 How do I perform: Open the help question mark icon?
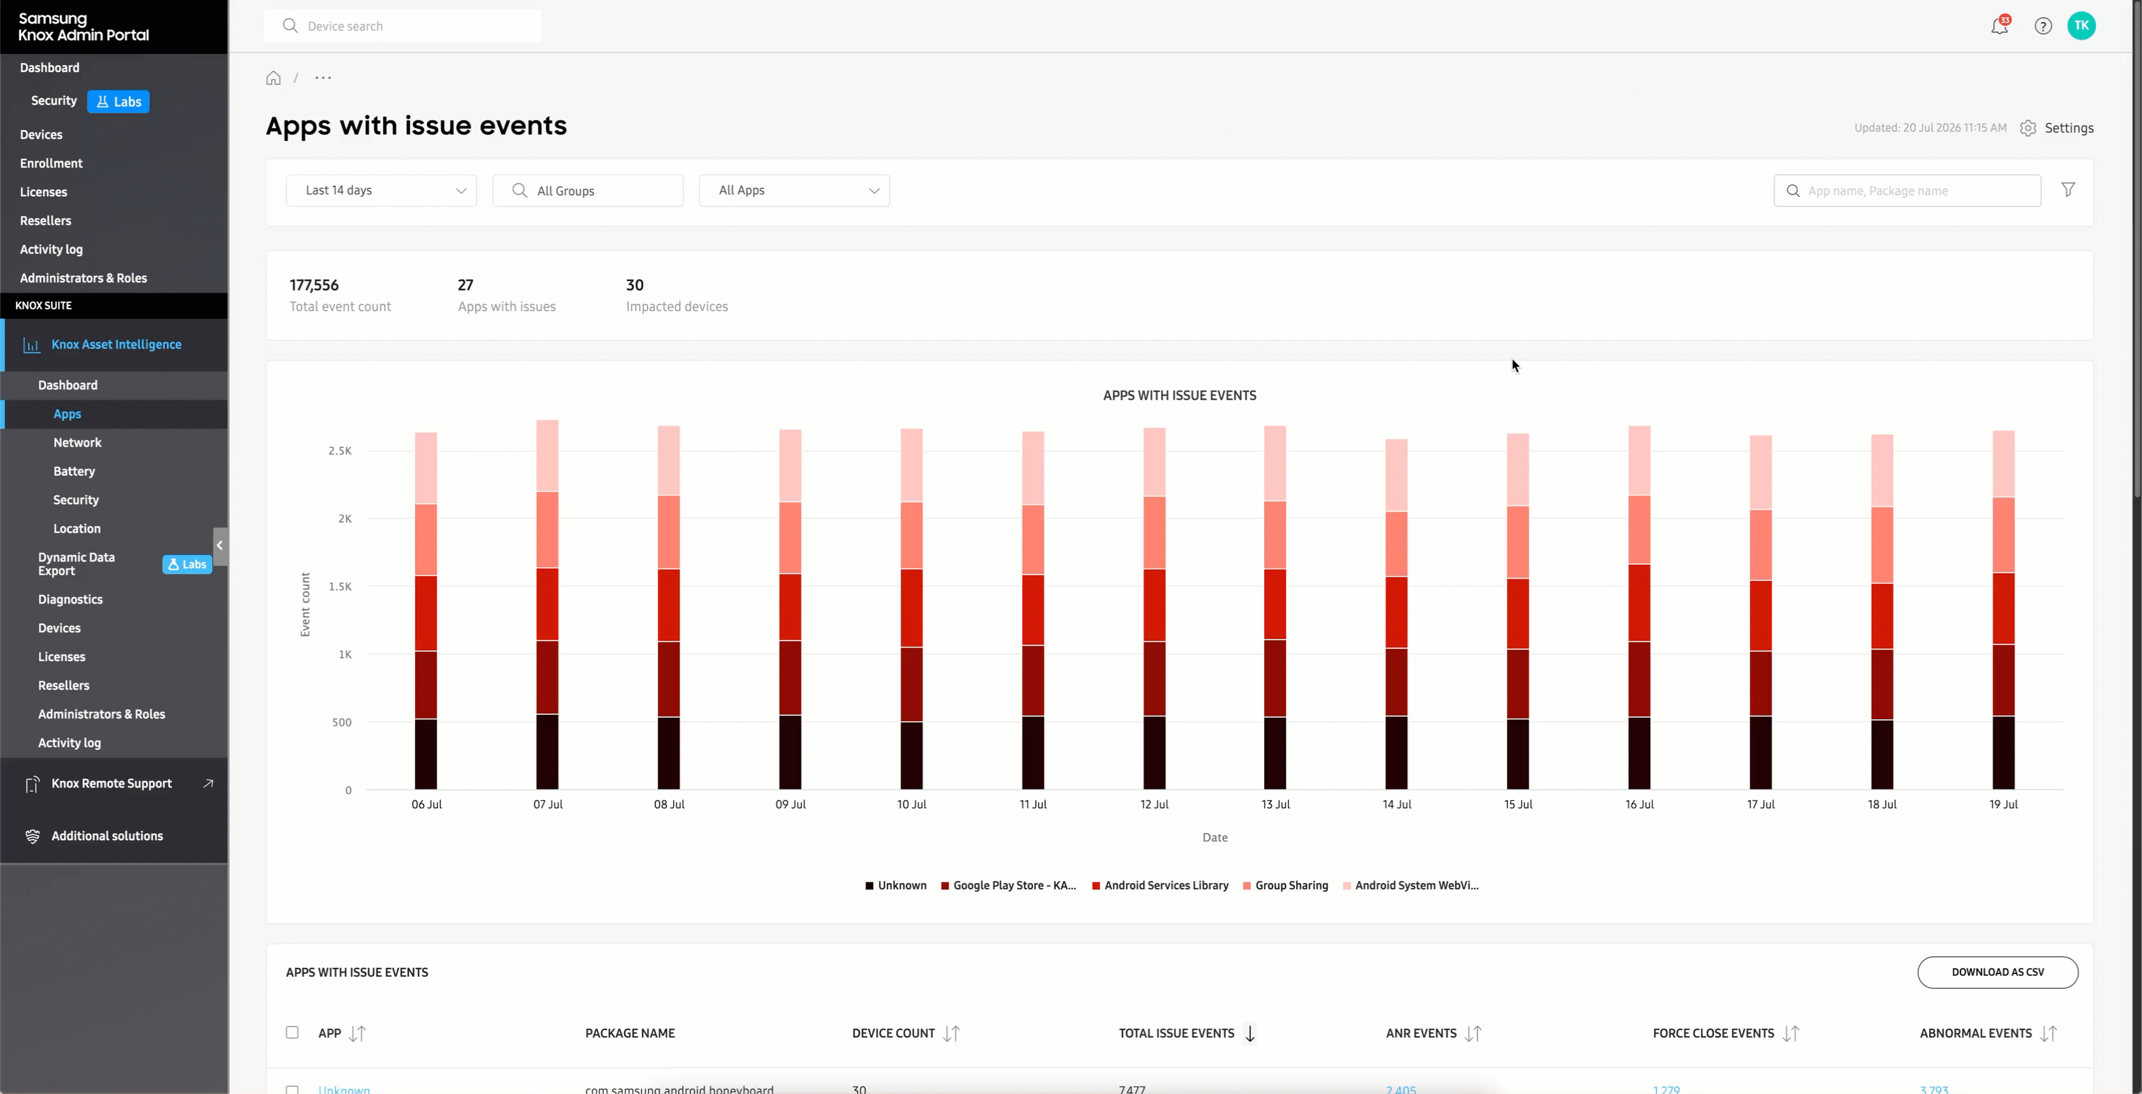click(x=2043, y=26)
